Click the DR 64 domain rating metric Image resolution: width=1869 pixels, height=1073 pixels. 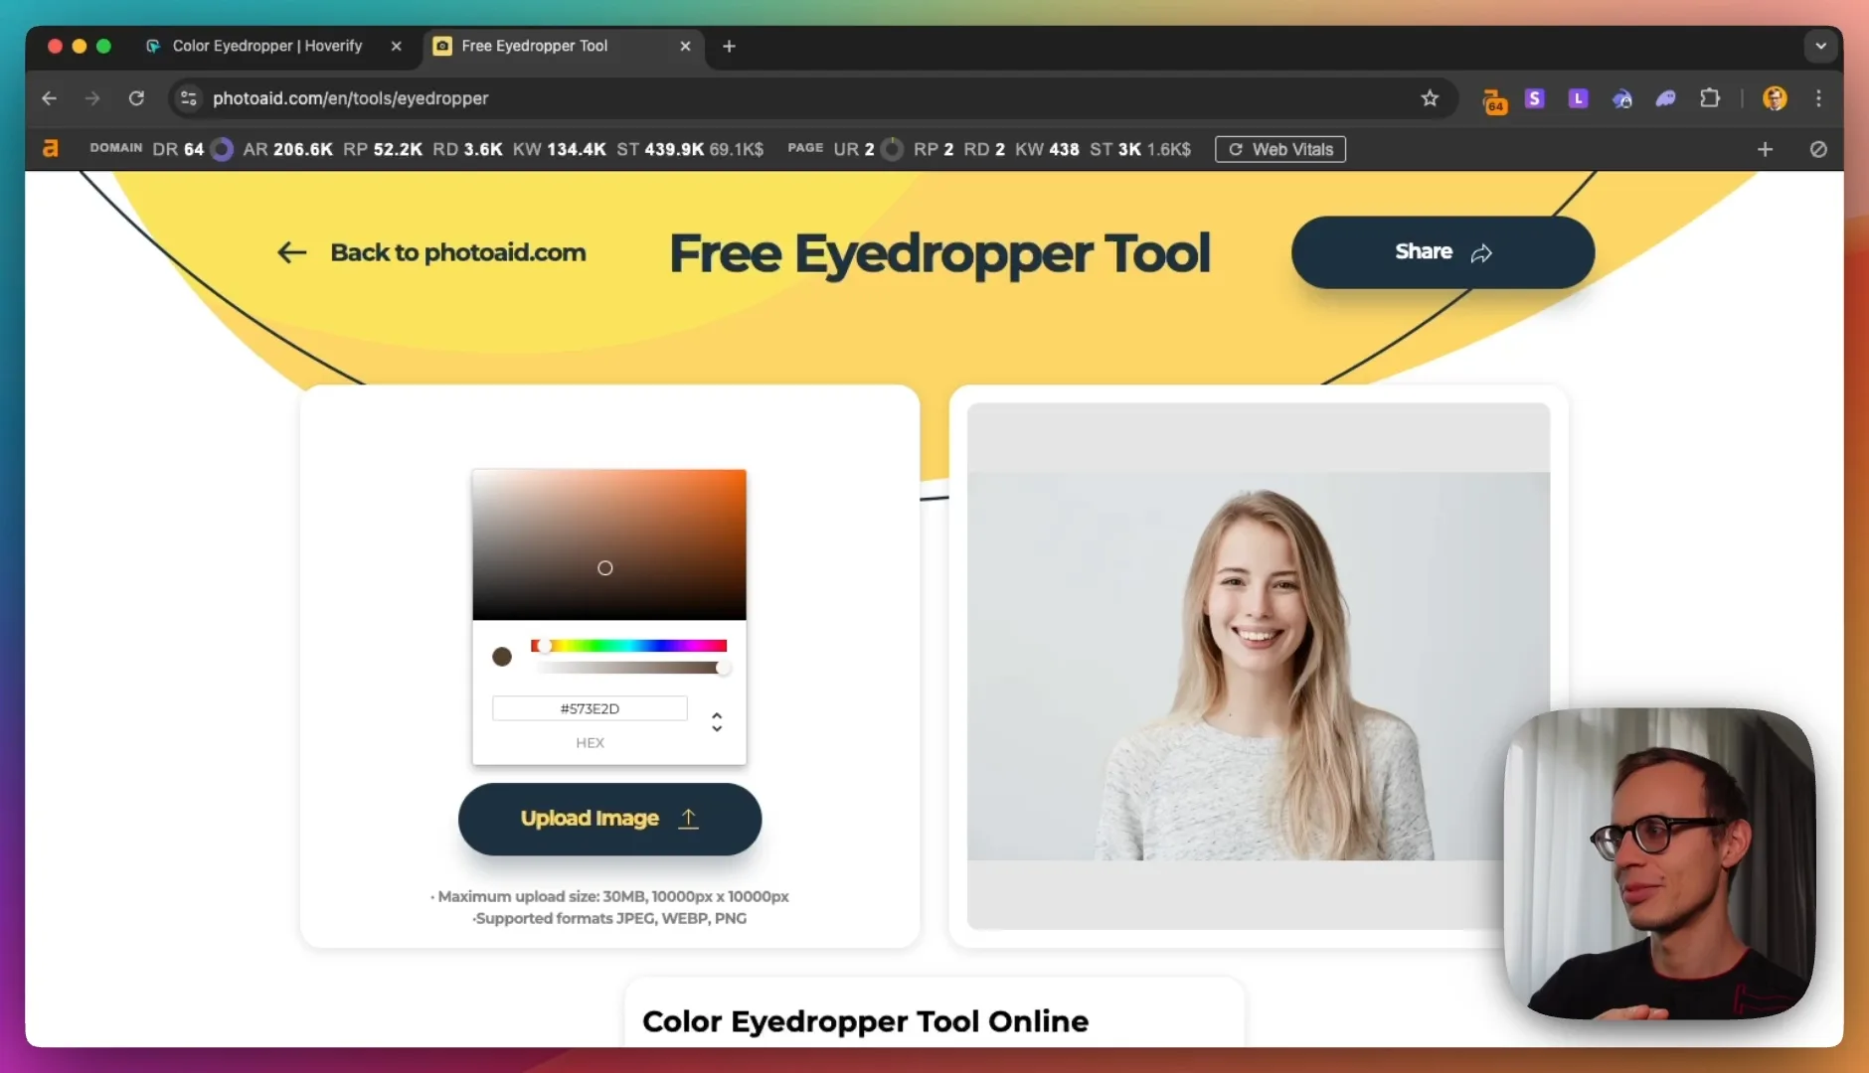[x=178, y=149]
